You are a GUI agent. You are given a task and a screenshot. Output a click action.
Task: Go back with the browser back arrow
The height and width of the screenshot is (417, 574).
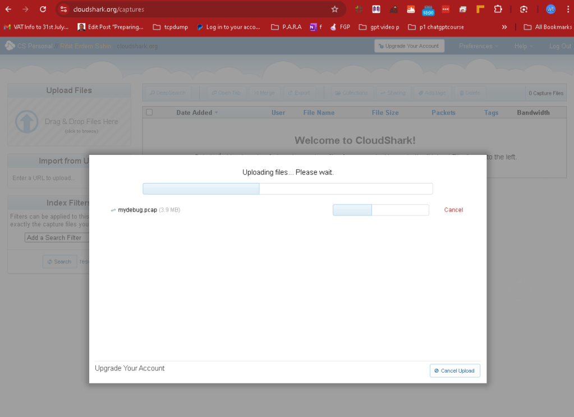pos(8,9)
